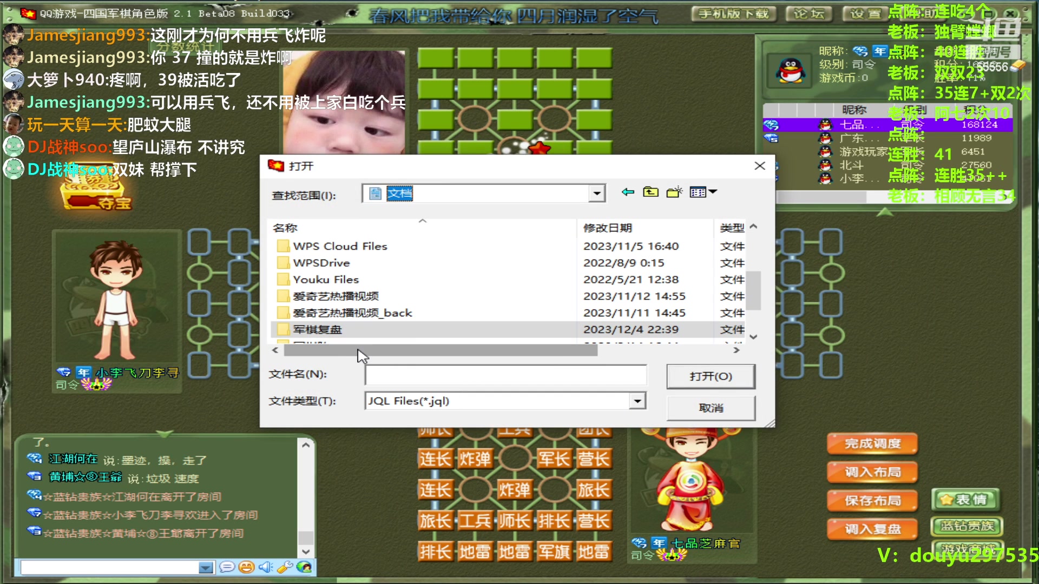
Task: Click the horizontal scrollbar thumb in file list
Action: pyautogui.click(x=440, y=350)
